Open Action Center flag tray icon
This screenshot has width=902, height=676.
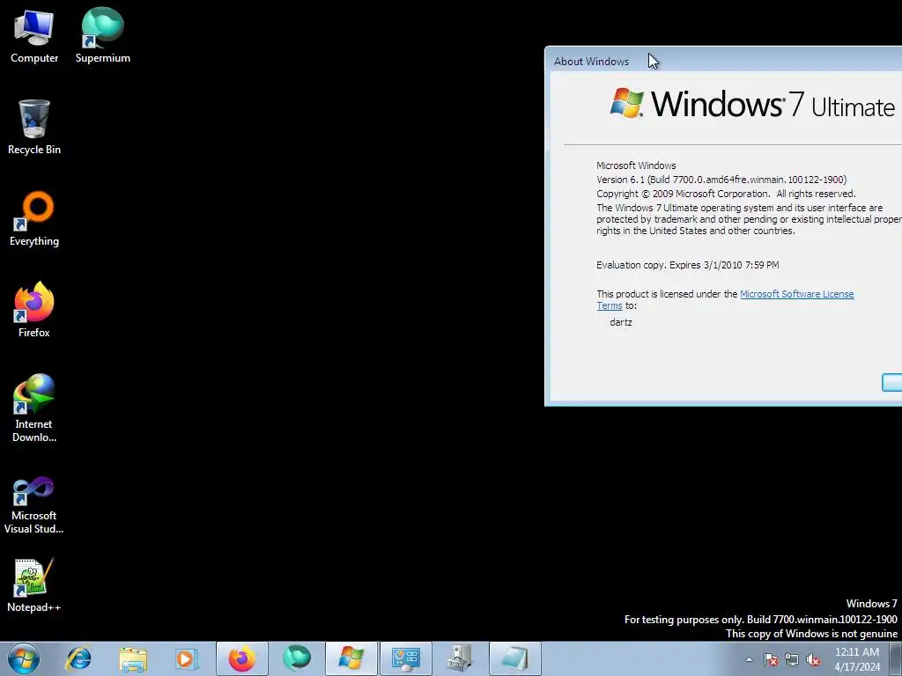[771, 659]
